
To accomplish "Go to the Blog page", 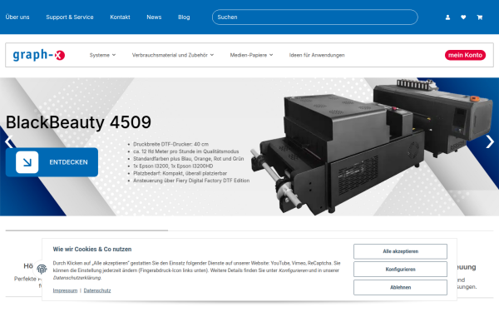I will click(x=184, y=17).
